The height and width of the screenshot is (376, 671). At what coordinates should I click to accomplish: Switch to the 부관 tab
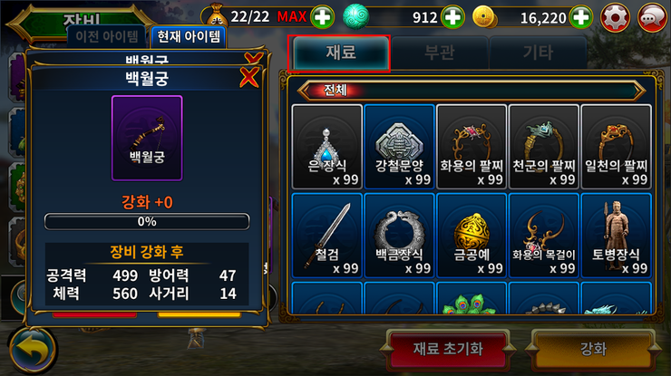440,53
